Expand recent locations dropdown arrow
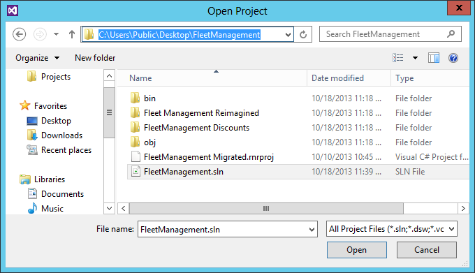 tap(56, 34)
